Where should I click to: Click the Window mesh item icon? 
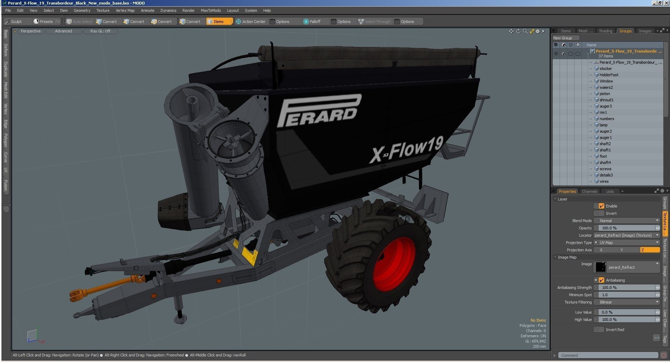tap(597, 81)
